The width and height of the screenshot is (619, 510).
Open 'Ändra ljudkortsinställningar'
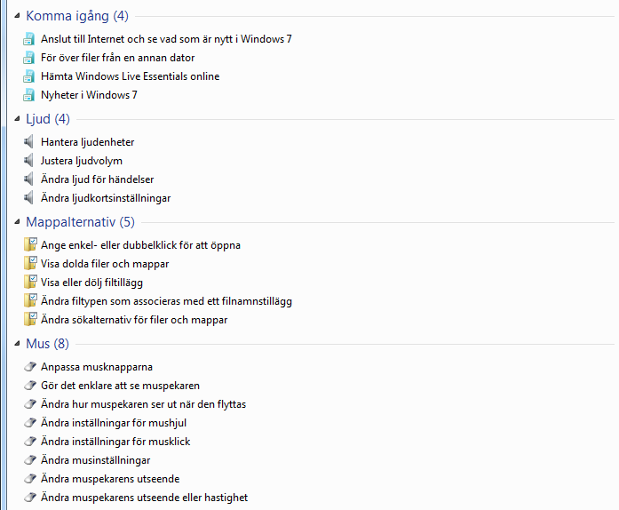pyautogui.click(x=106, y=198)
